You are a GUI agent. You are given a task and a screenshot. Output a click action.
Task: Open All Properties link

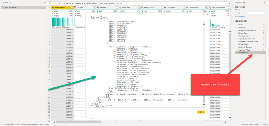[240, 17]
